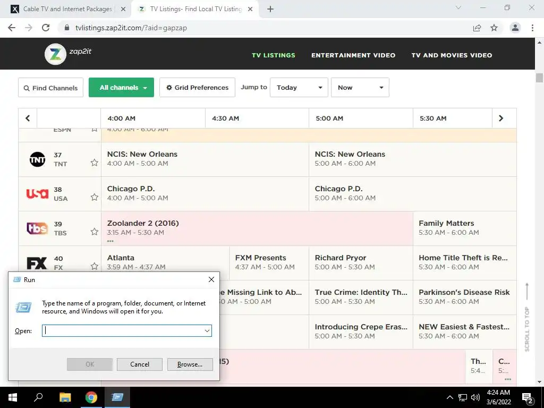Select TV AND MOVIES VIDEO nav item

pyautogui.click(x=452, y=55)
